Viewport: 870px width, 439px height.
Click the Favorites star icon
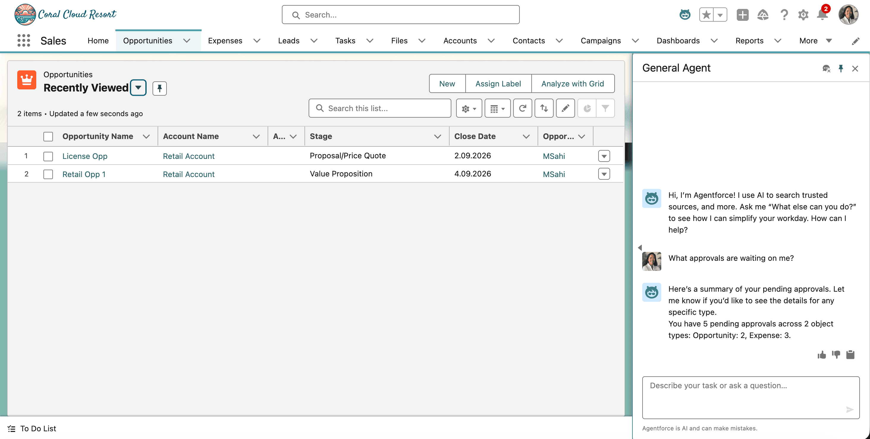pyautogui.click(x=706, y=15)
